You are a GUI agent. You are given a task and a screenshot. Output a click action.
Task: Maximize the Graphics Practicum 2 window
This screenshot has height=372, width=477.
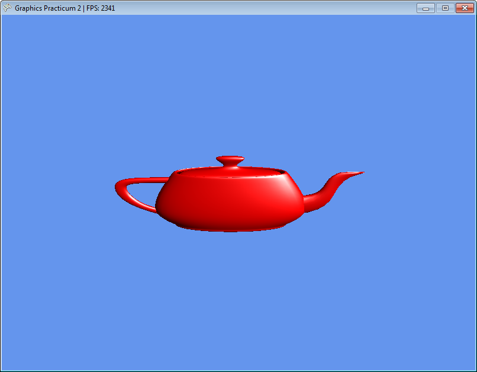pos(445,8)
